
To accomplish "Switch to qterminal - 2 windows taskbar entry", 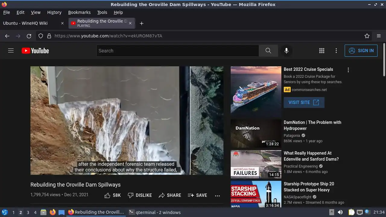I will click(155, 212).
